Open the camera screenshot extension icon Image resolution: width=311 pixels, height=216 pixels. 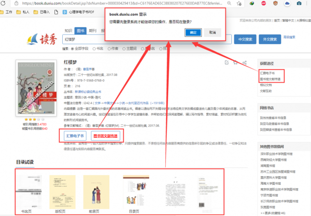(299, 3)
